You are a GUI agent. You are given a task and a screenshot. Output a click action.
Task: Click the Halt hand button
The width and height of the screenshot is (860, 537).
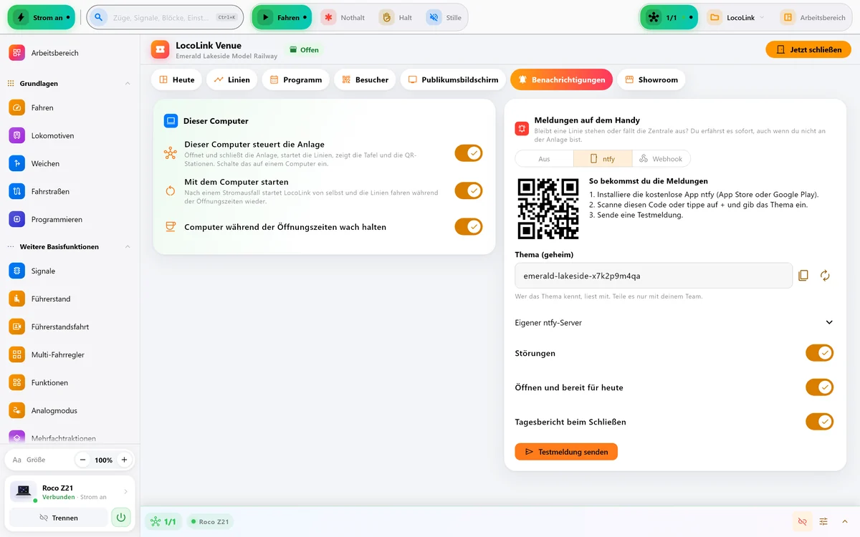click(x=396, y=17)
